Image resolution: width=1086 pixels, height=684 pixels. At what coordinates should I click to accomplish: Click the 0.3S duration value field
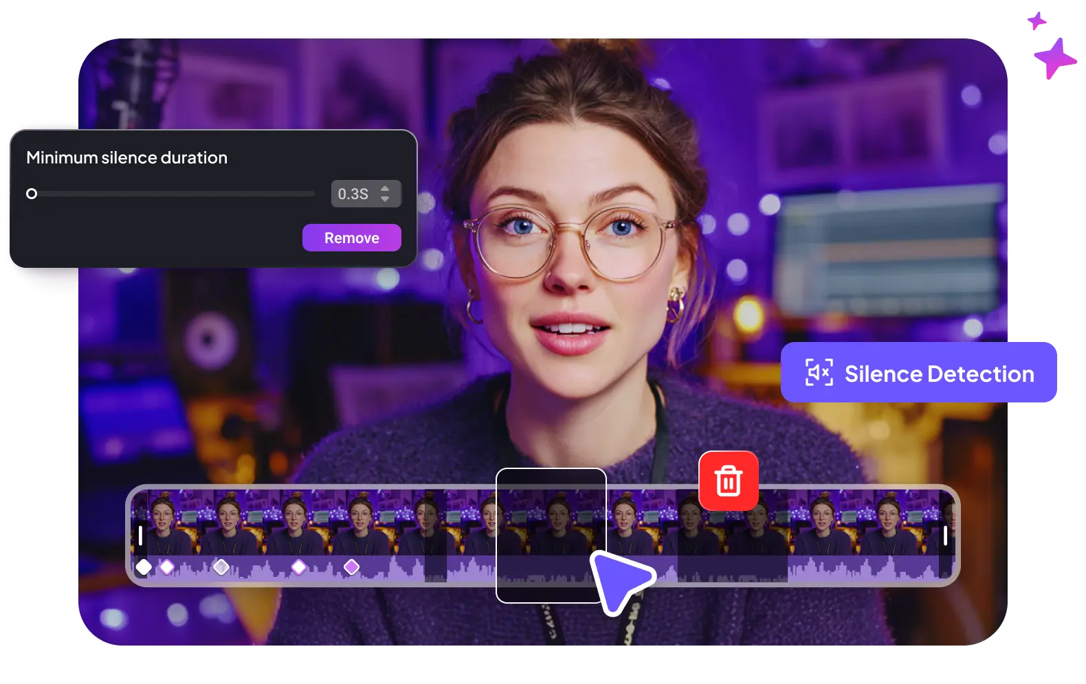pos(353,194)
